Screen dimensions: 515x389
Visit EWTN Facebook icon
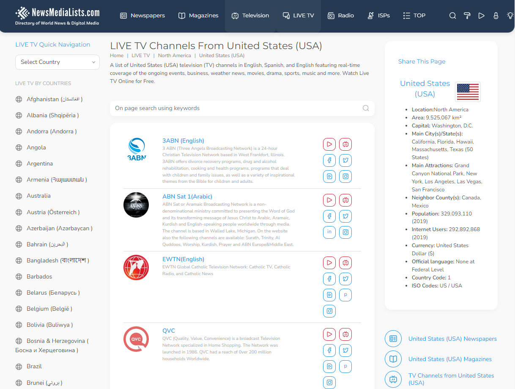(329, 279)
